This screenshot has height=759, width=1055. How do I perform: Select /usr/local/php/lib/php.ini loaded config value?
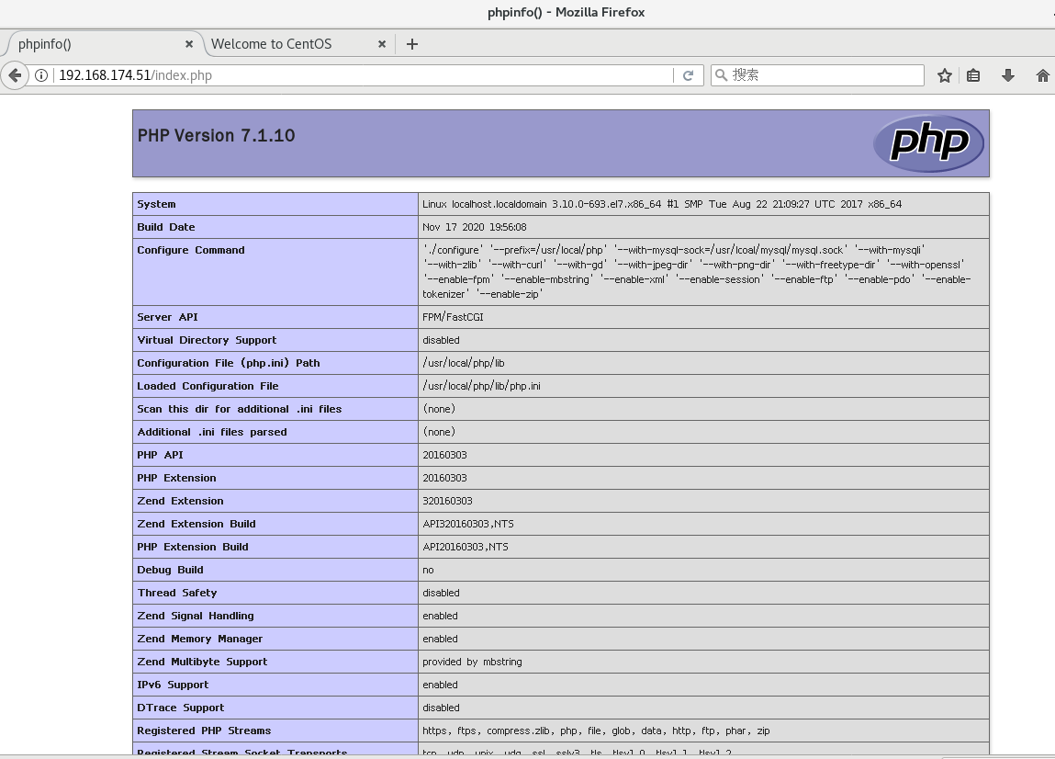(x=482, y=386)
